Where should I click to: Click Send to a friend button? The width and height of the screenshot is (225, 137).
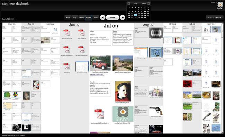coord(215,18)
